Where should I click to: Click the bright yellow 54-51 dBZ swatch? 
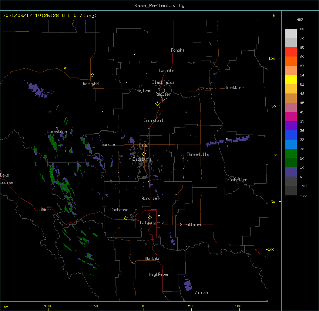pyautogui.click(x=291, y=79)
